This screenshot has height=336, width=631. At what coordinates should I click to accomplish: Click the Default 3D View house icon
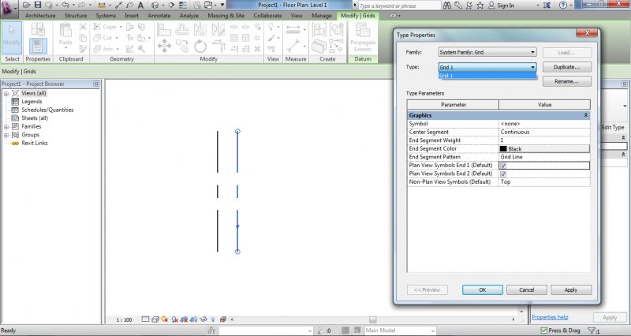(155, 6)
